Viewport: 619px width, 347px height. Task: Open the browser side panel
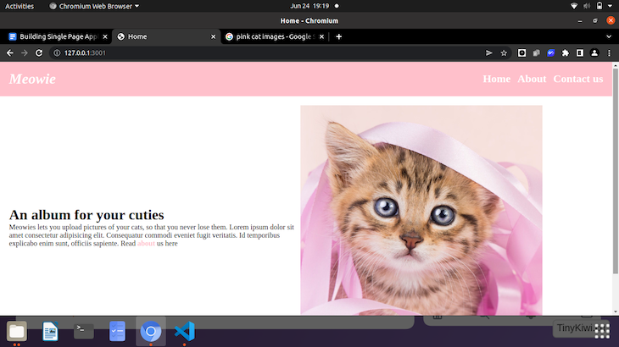point(580,52)
